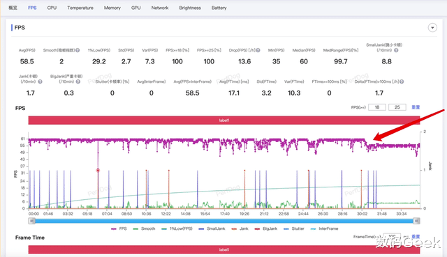Focus the FPS threshold field showing 18
Viewport: 447px width, 257px height.
(377, 107)
